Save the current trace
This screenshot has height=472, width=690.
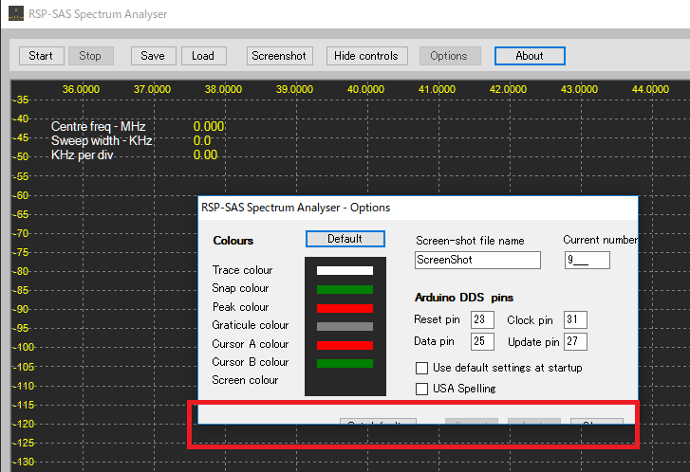(x=153, y=56)
